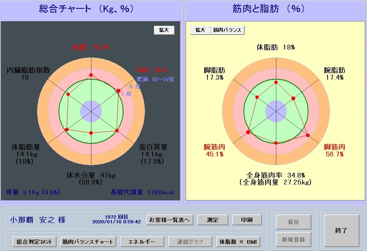The height and width of the screenshot is (251, 367).
Task: Go to お客様一覧表へ customer list
Action: pyautogui.click(x=170, y=220)
